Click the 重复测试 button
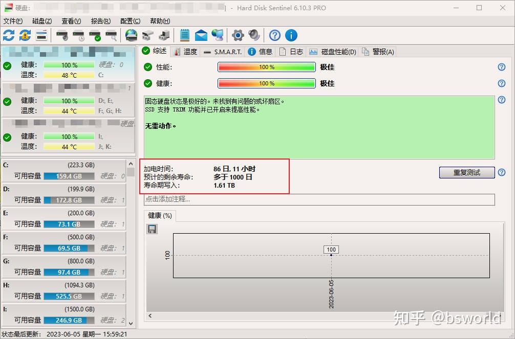515x339 pixels. 466,172
